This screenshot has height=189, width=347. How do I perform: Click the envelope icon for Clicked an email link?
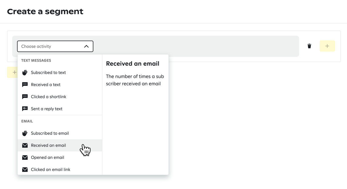pyautogui.click(x=25, y=169)
